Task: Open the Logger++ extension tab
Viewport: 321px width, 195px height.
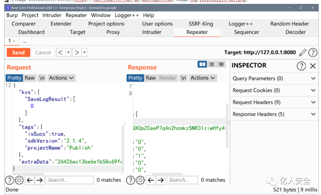Action: pyautogui.click(x=240, y=24)
